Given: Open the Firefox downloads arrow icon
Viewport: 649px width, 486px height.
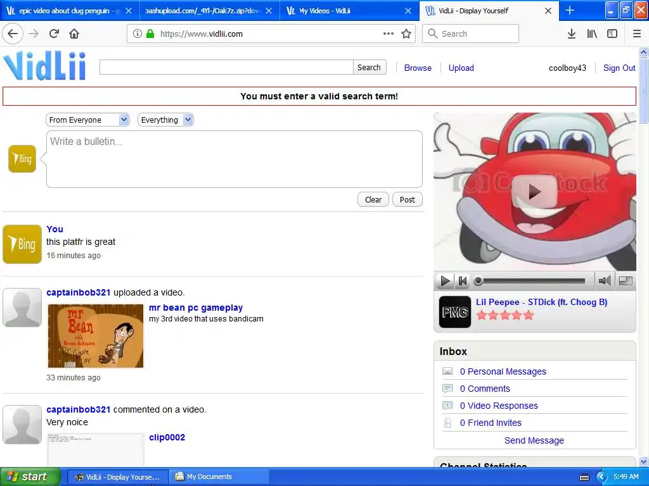Looking at the screenshot, I should (x=572, y=34).
